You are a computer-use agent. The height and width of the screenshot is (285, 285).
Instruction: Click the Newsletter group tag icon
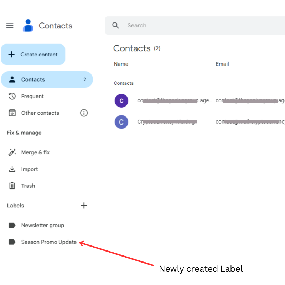pyautogui.click(x=12, y=226)
